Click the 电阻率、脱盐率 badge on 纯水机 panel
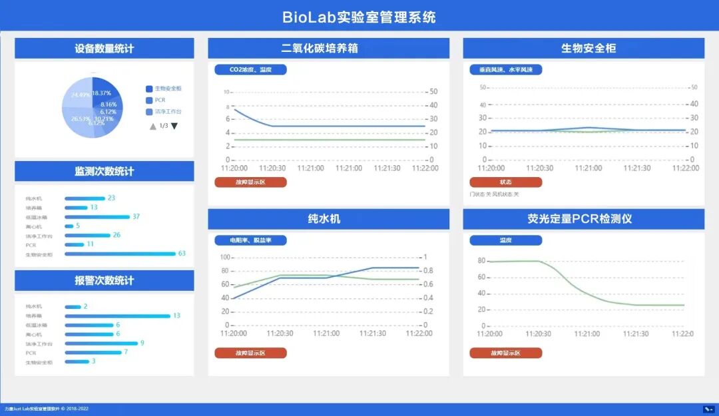Screen dimensions: 719x416 pos(252,240)
